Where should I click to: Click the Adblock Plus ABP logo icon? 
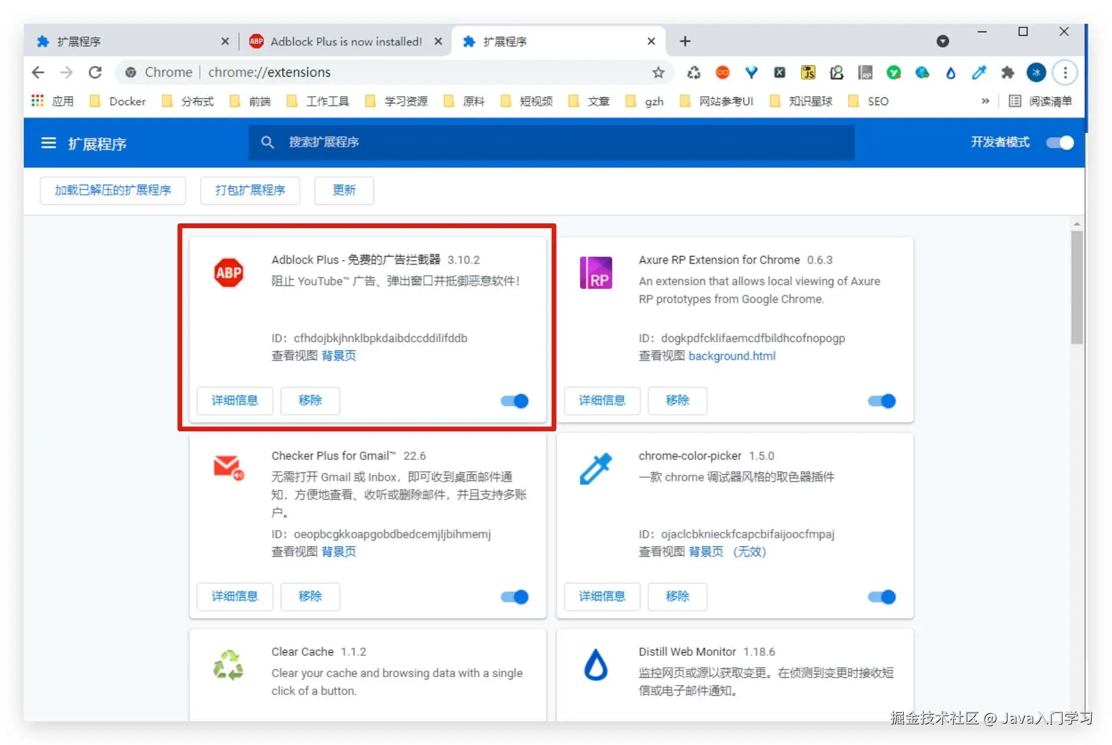click(229, 273)
